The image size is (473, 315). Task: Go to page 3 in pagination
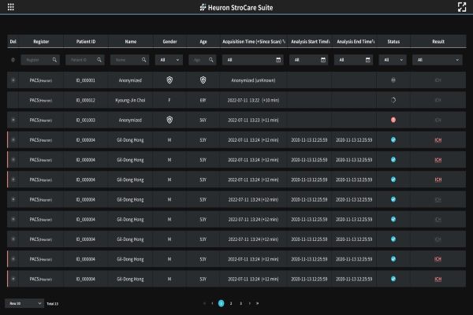tap(240, 303)
